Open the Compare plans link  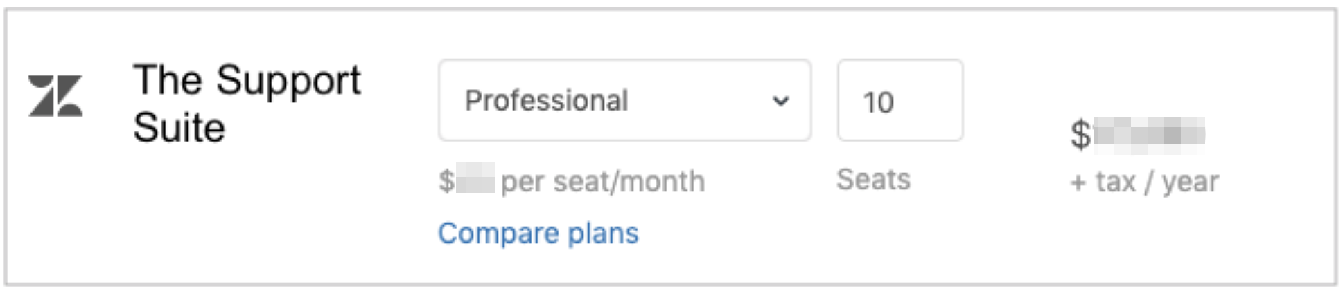click(x=538, y=234)
